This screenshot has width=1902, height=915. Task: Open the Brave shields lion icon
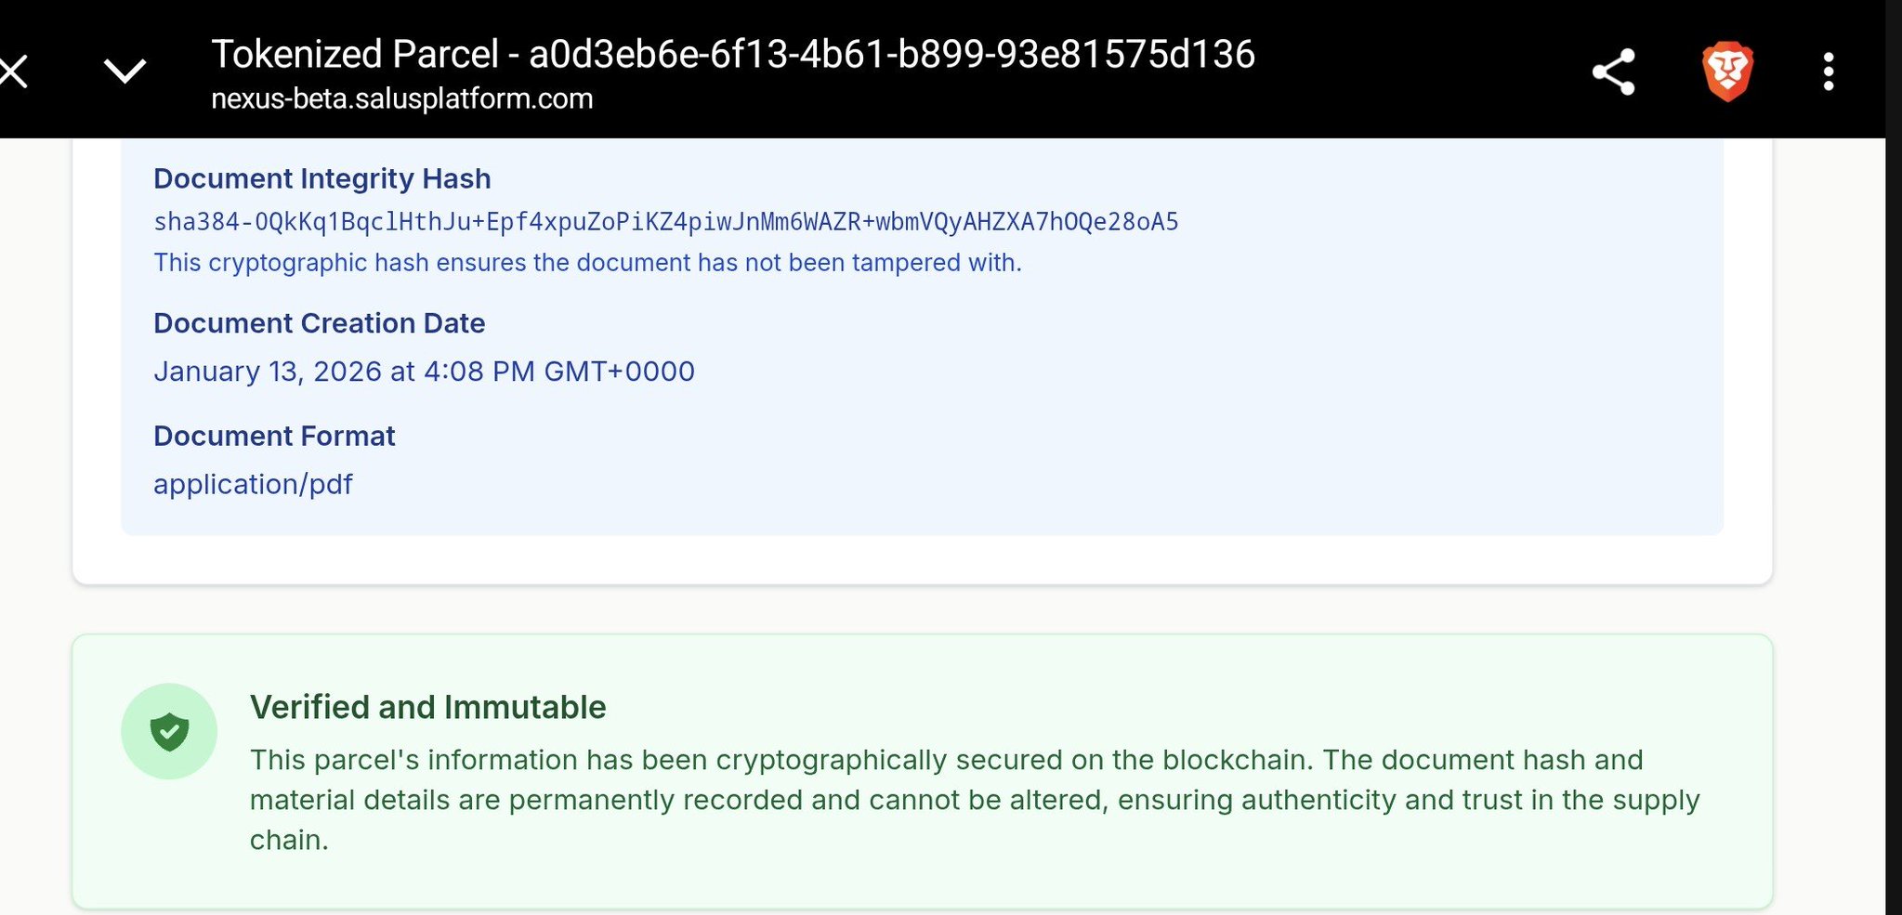[1727, 72]
